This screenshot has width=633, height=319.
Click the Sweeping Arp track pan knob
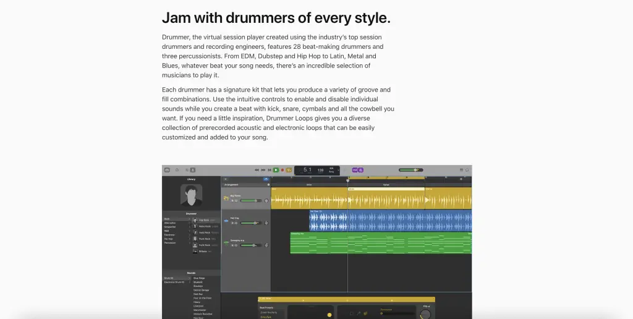point(266,245)
